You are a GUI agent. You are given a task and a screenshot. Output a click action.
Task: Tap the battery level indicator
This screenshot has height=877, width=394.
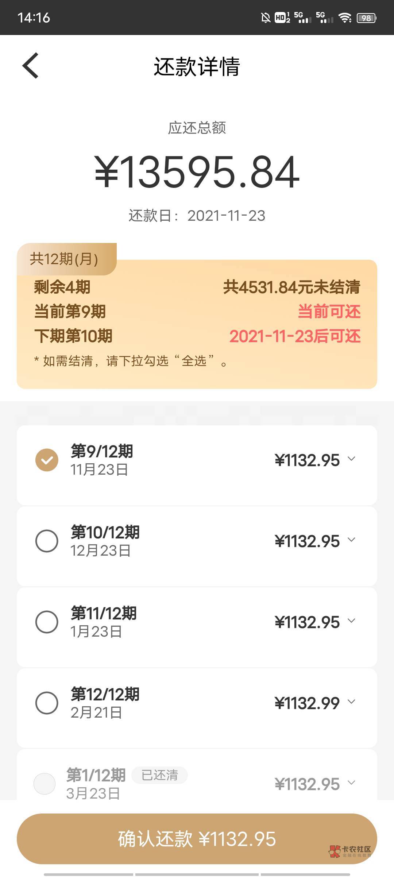(x=366, y=18)
